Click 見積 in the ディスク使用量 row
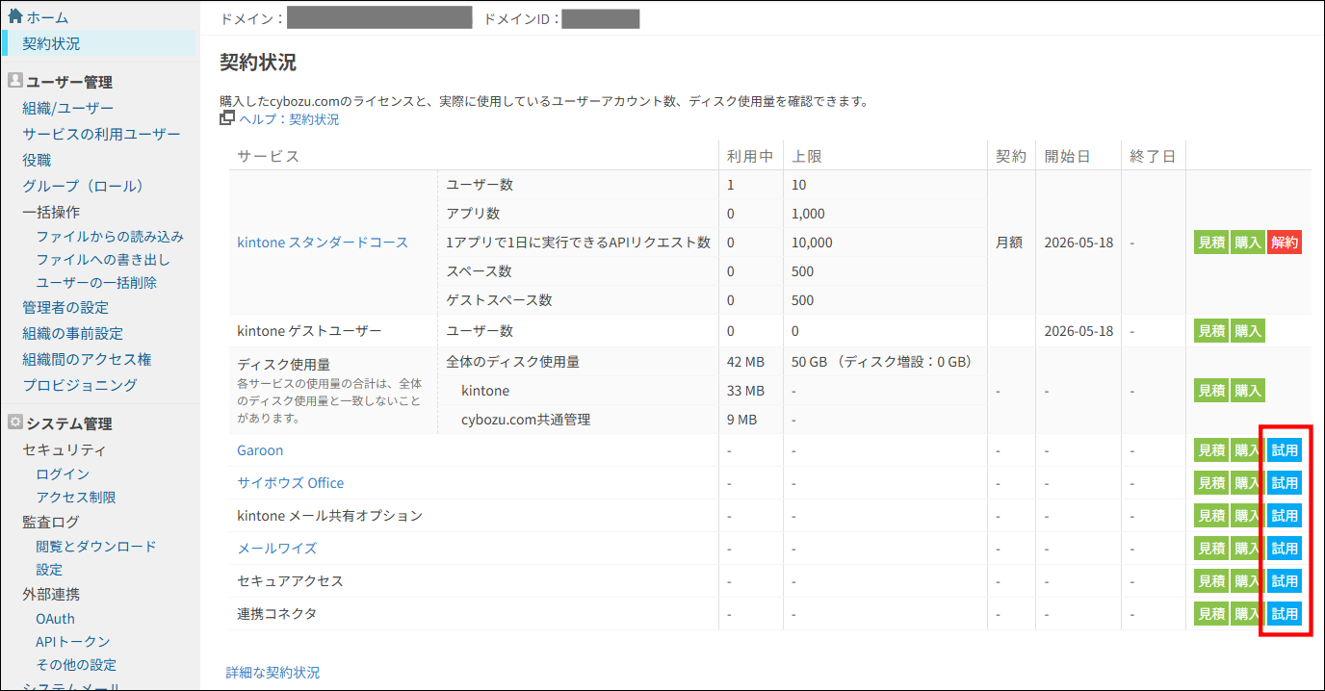1325x691 pixels. coord(1211,391)
